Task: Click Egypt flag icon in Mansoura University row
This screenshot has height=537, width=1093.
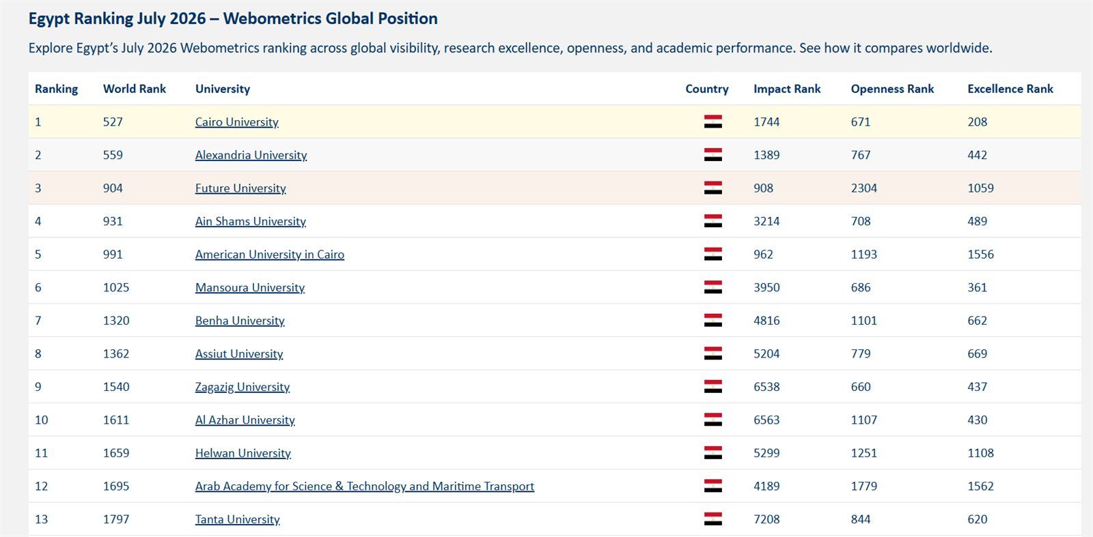Action: (712, 287)
